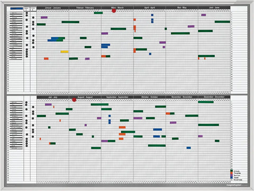Viewport: 254px width, 191px height.
Task: Click the Oktober - October month header
Action: click(150, 97)
